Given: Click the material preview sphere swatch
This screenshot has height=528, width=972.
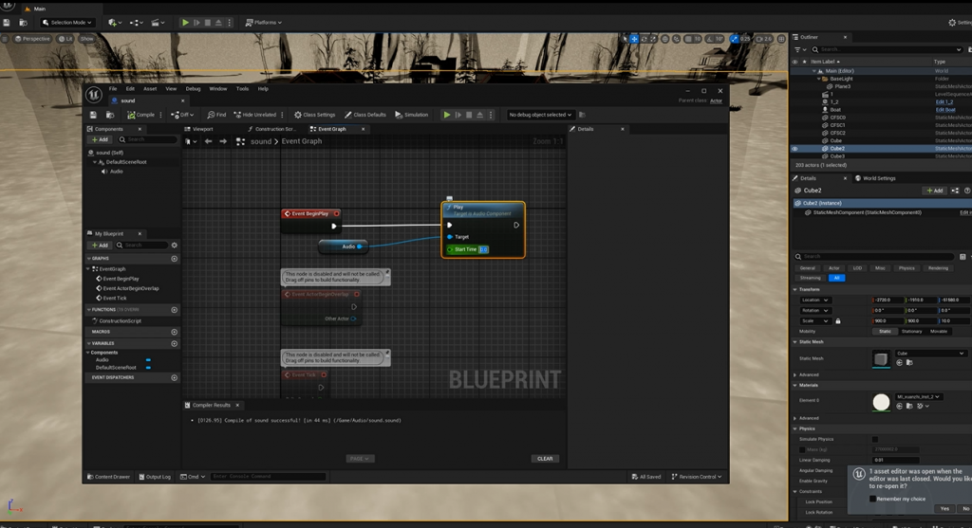Looking at the screenshot, I should (x=881, y=402).
